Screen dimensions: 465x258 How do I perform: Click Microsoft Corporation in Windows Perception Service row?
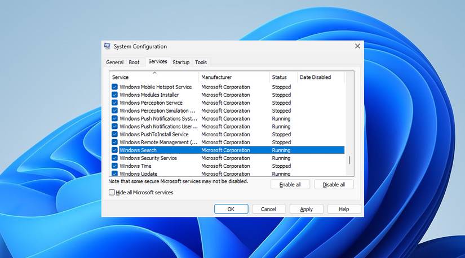(x=225, y=103)
